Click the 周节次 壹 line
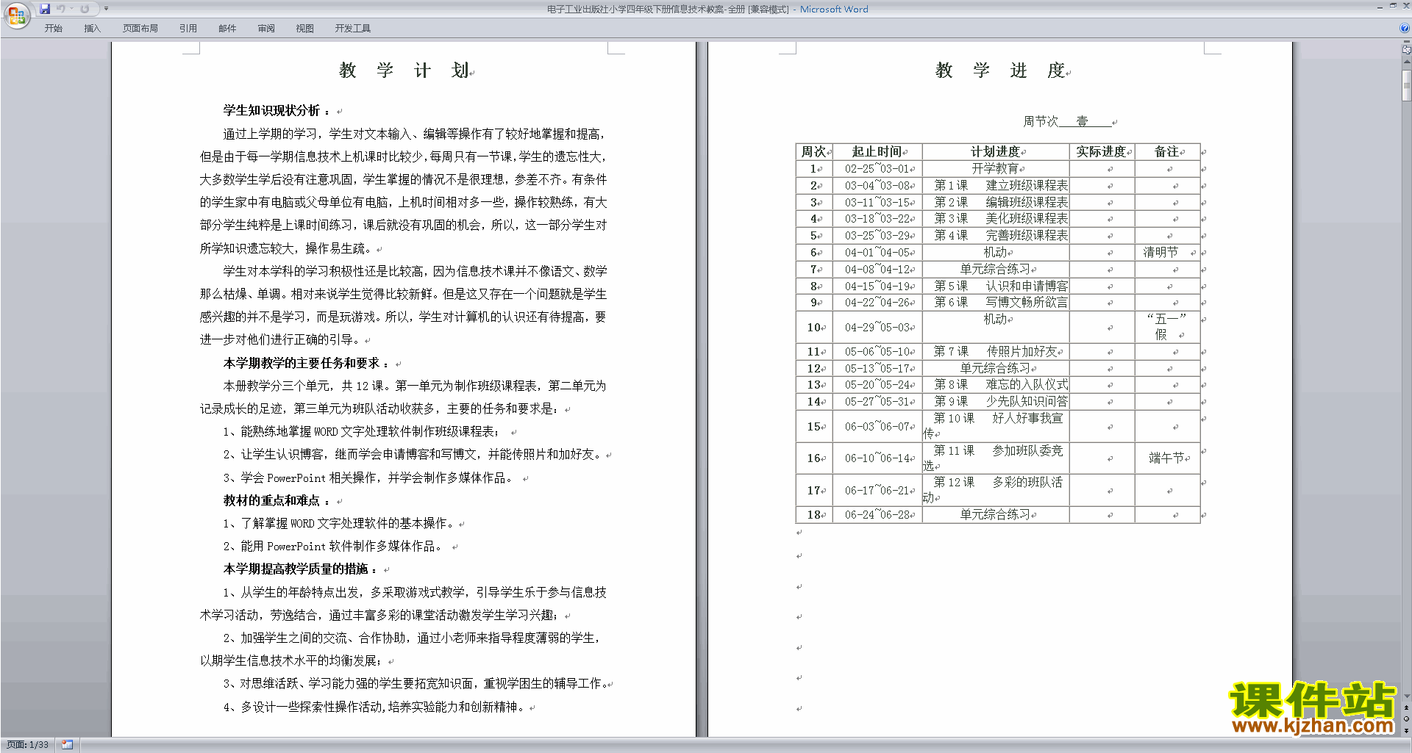Image resolution: width=1412 pixels, height=753 pixels. pyautogui.click(x=1067, y=121)
